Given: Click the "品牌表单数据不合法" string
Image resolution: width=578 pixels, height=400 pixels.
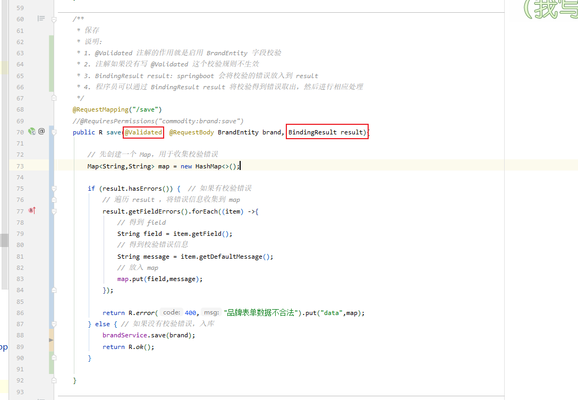Looking at the screenshot, I should tap(261, 313).
